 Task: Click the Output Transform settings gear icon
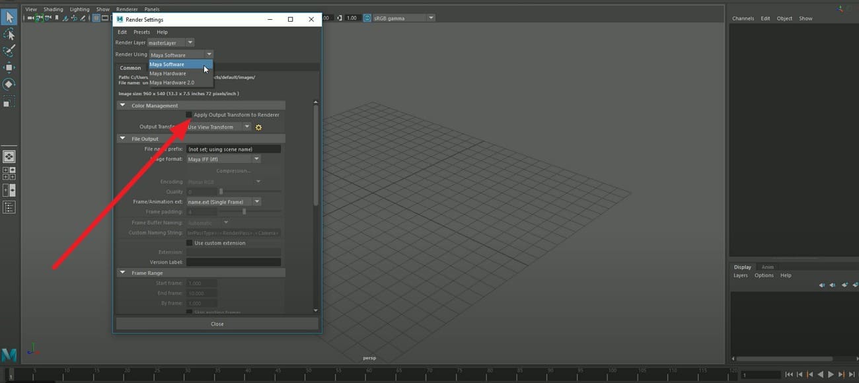coord(258,127)
